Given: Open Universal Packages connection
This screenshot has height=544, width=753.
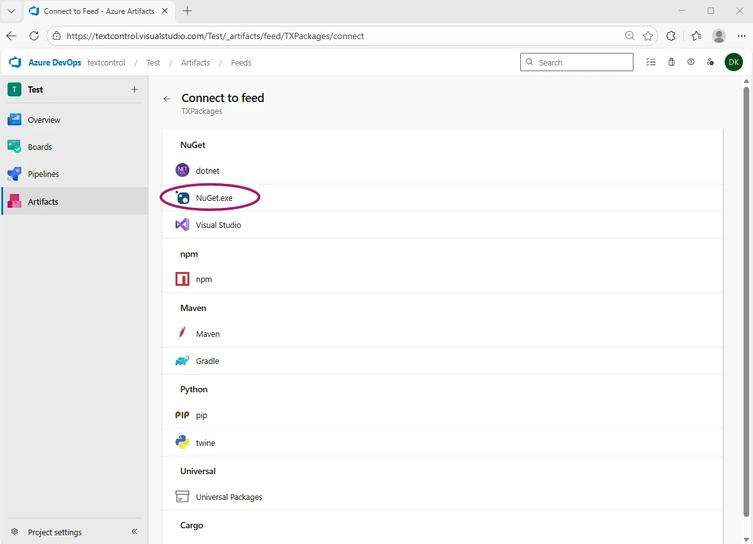Looking at the screenshot, I should tap(229, 497).
